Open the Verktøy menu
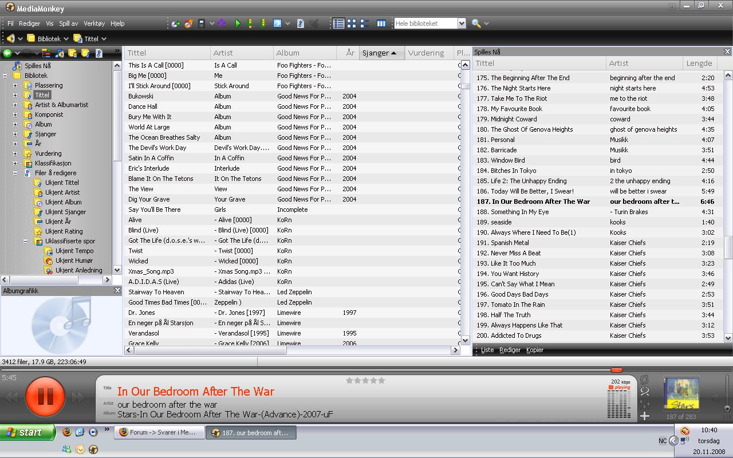The height and width of the screenshot is (458, 733). pyautogui.click(x=94, y=23)
